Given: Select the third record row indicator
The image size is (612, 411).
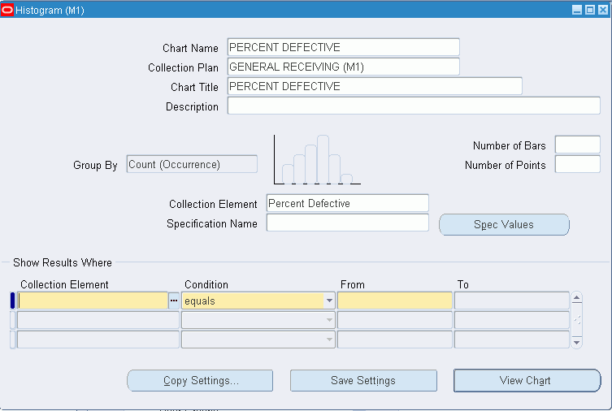Looking at the screenshot, I should point(12,340).
